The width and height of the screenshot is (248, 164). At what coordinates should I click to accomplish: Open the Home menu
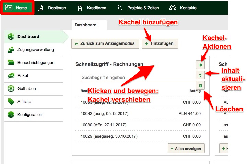point(17,8)
